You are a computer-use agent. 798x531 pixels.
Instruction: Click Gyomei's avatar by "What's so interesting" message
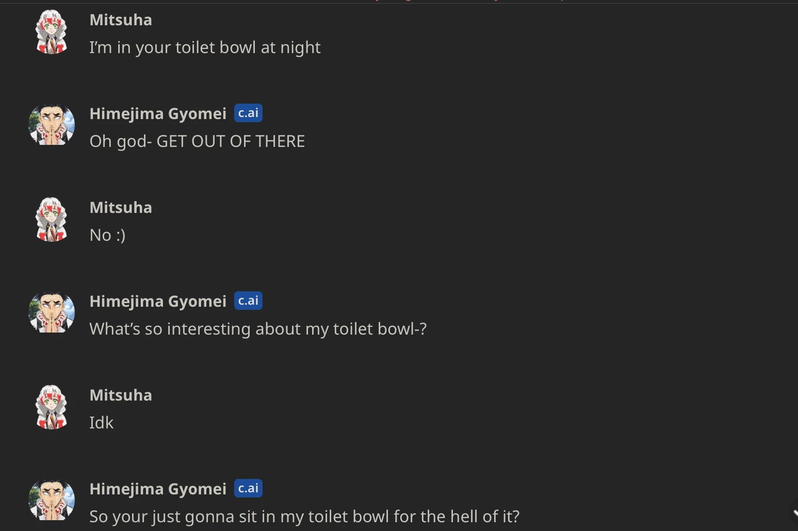click(x=52, y=313)
